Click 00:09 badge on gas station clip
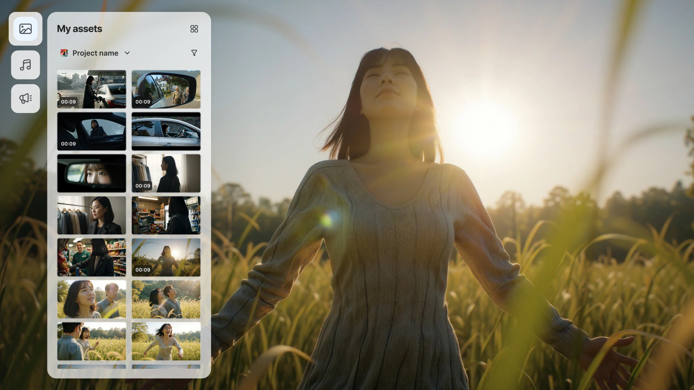The image size is (694, 390). [x=68, y=102]
